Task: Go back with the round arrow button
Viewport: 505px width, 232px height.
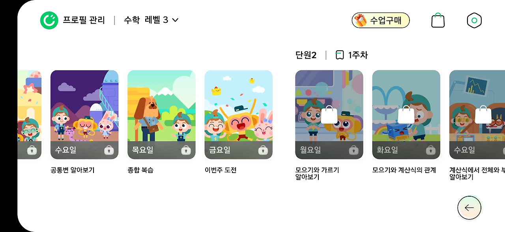Action: (469, 208)
